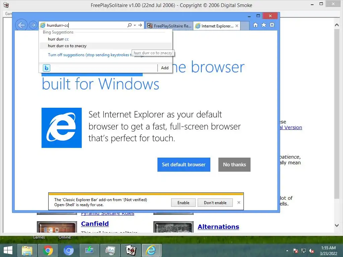Enable the Classic Explorer Bar add-on

(x=183, y=202)
